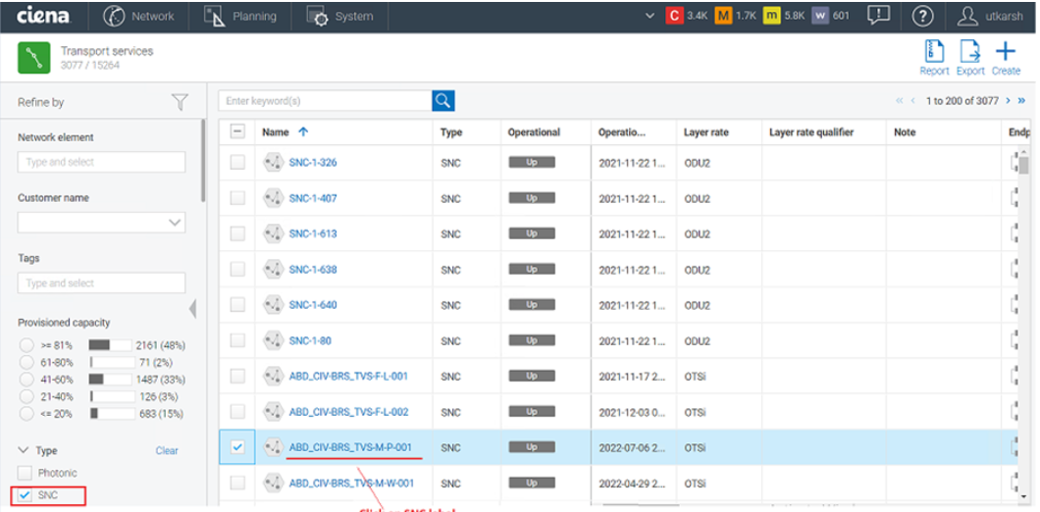Export the transport services list
1040x512 pixels.
[x=969, y=58]
